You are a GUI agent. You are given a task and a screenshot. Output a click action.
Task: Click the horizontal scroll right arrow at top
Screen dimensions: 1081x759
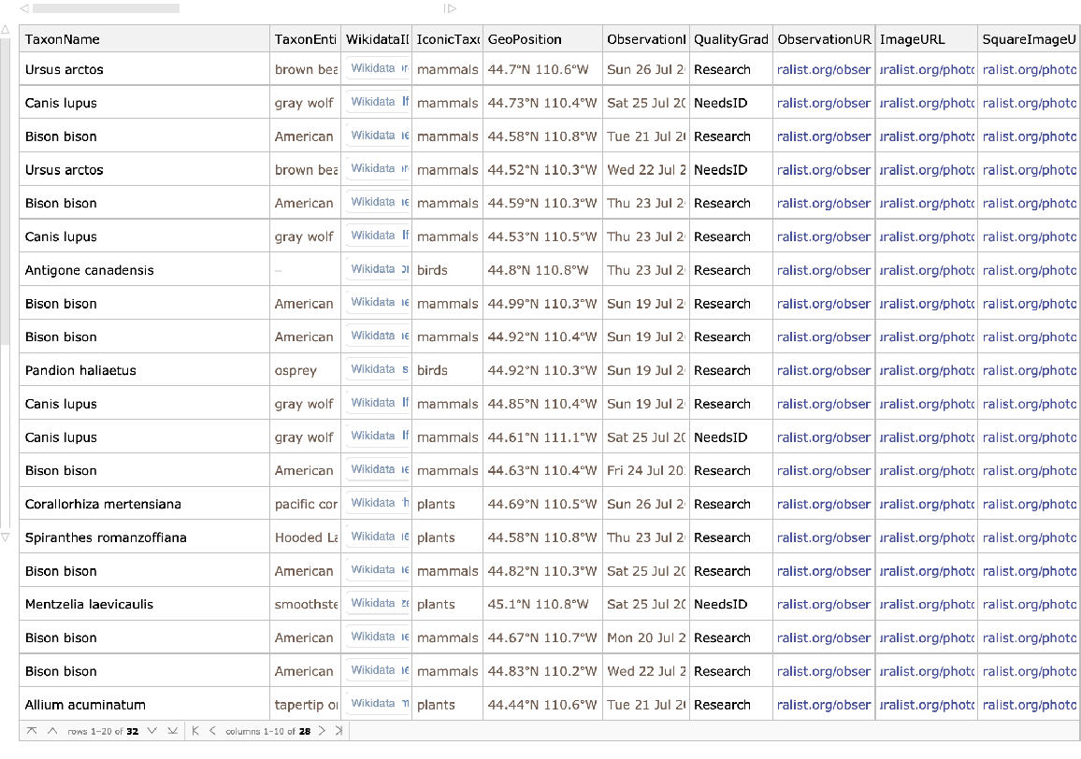pyautogui.click(x=451, y=8)
